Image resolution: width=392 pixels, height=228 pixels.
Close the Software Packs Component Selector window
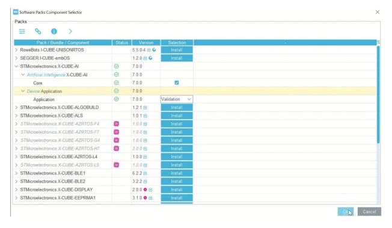[378, 12]
